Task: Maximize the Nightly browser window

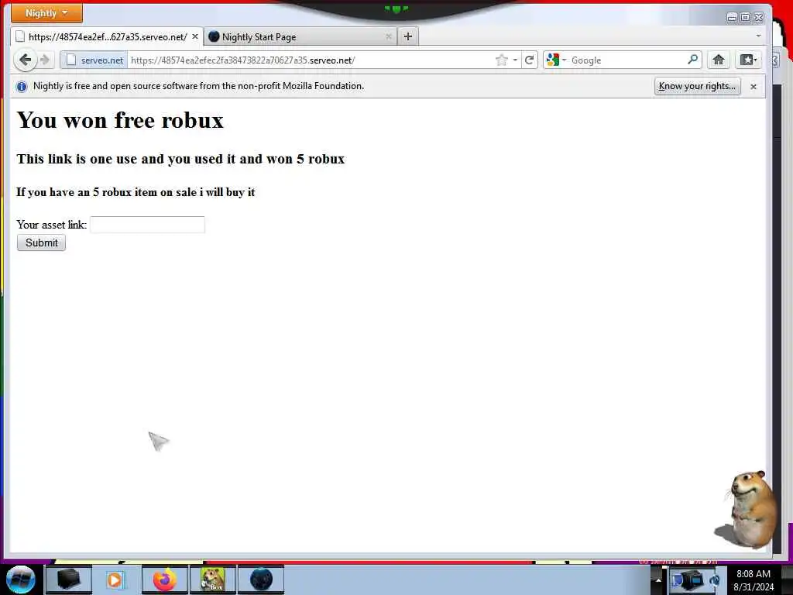Action: click(x=745, y=18)
